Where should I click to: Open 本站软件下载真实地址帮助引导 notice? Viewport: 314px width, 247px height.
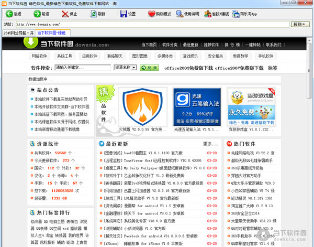pos(61,99)
